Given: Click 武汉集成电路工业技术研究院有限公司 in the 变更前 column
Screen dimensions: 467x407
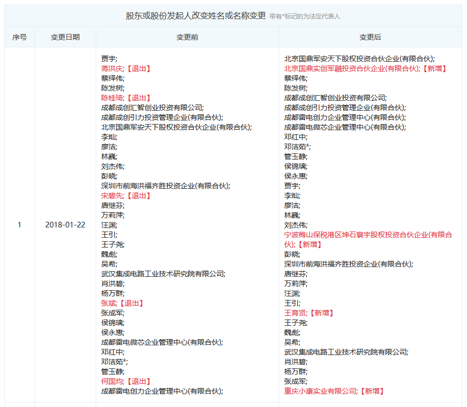Looking at the screenshot, I should point(163,274).
